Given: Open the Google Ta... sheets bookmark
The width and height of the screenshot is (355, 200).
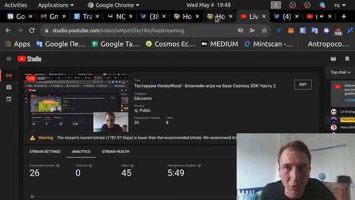Looking at the screenshot, I should pos(116,44).
